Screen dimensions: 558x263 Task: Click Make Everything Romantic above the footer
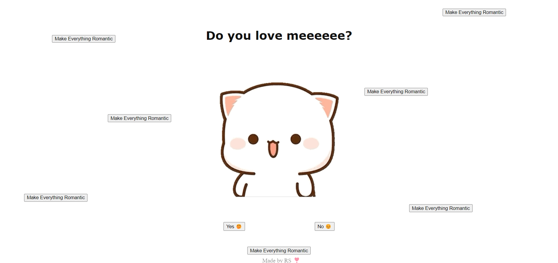279,251
